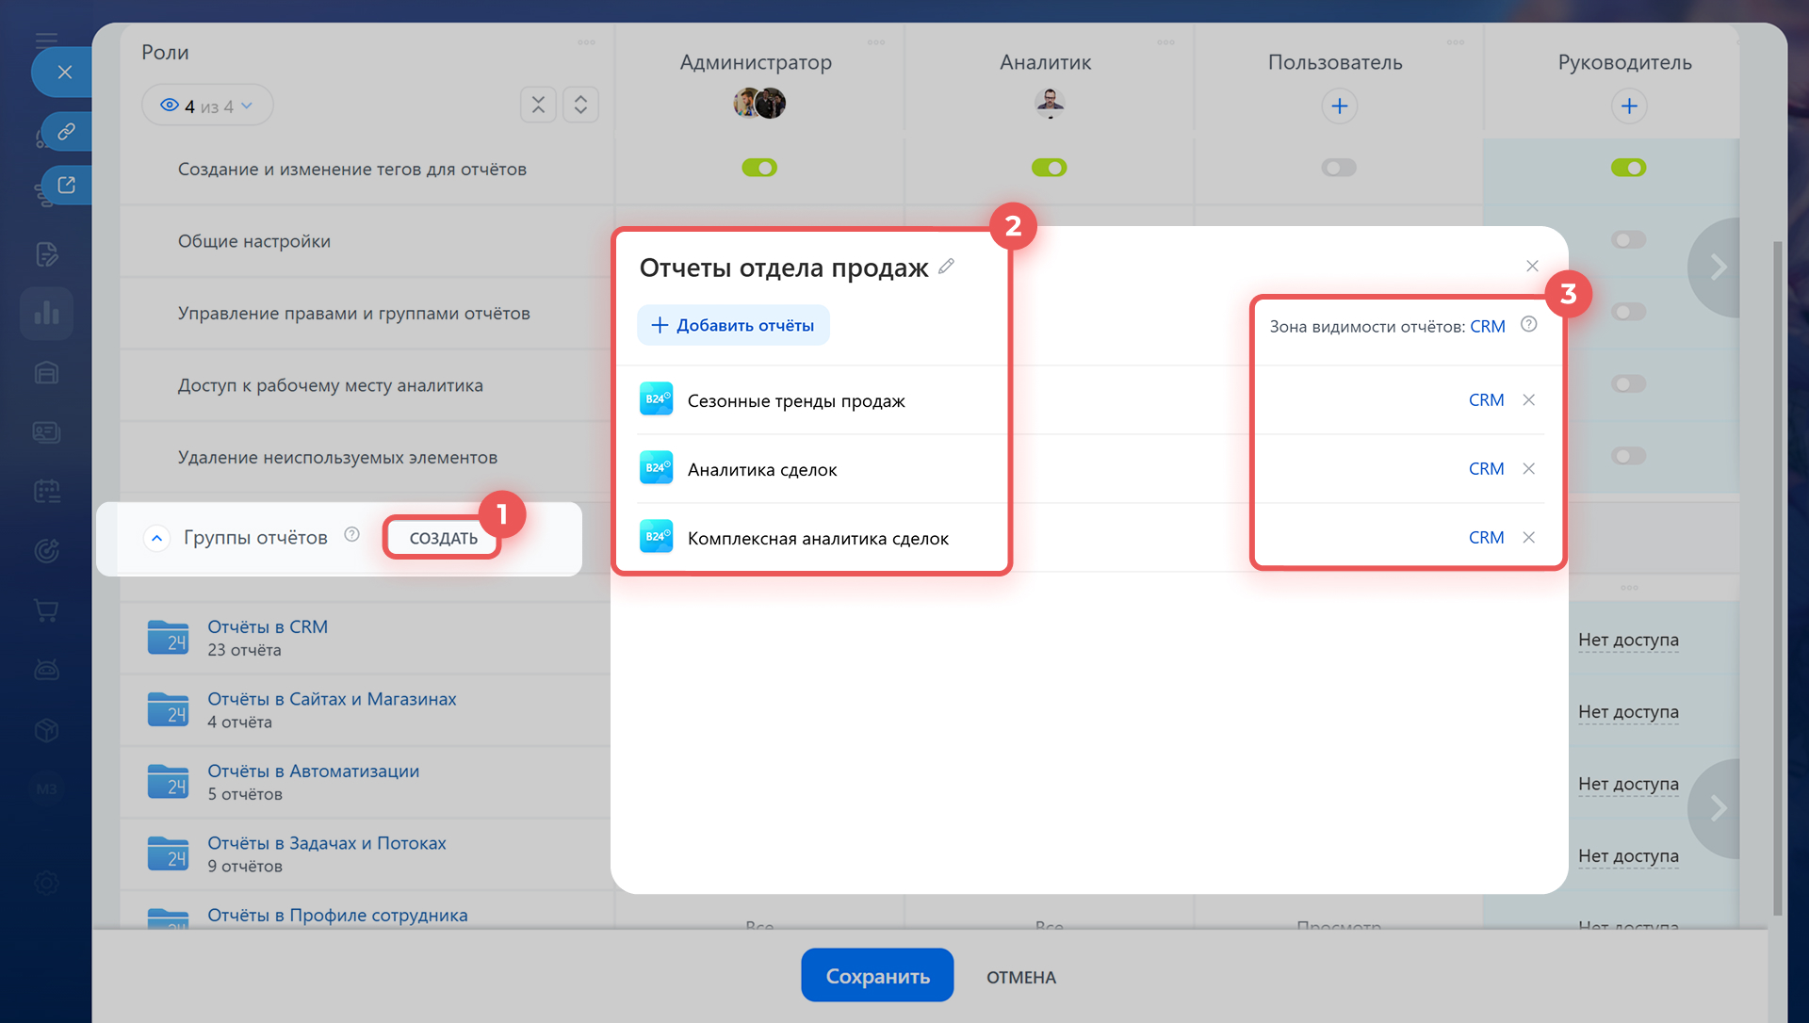Toggle tags permission for Администратор
The width and height of the screenshot is (1809, 1023).
[x=758, y=168]
